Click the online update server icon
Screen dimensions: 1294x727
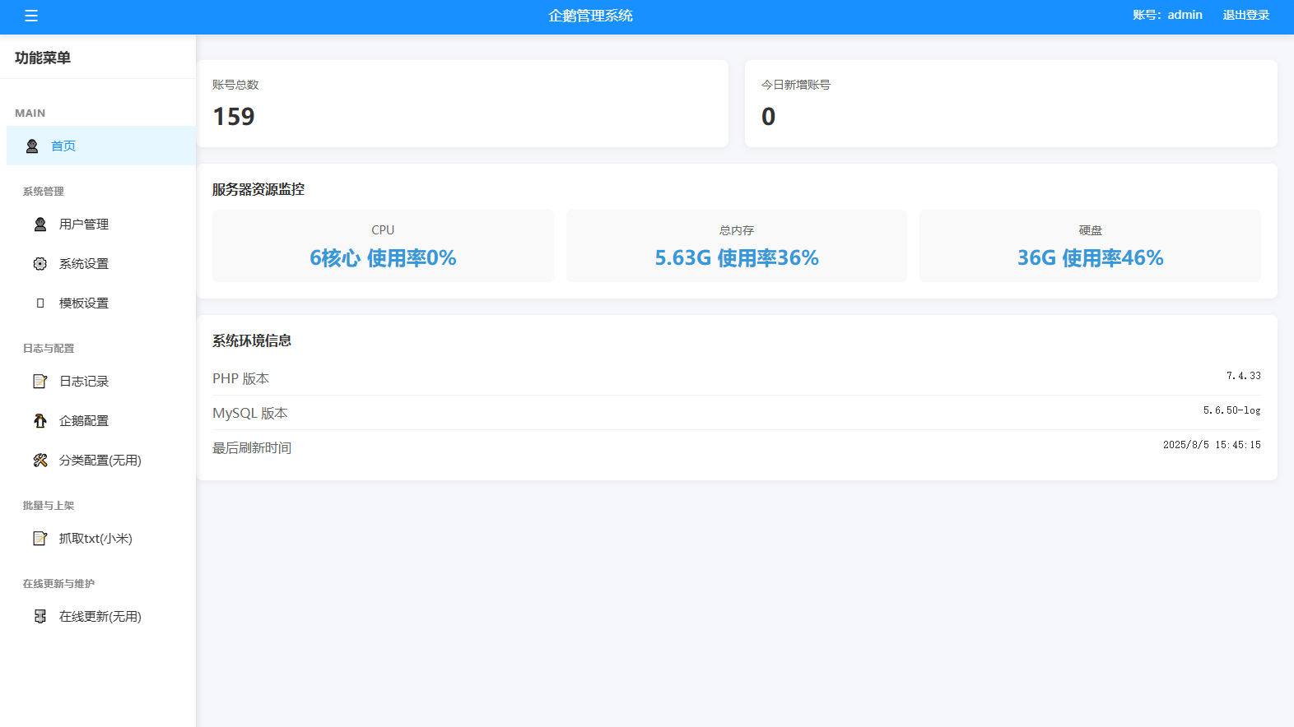(40, 617)
